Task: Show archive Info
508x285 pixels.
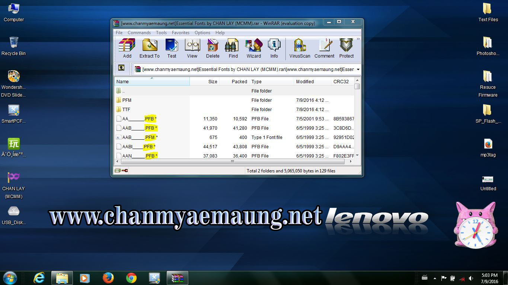Action: (274, 48)
